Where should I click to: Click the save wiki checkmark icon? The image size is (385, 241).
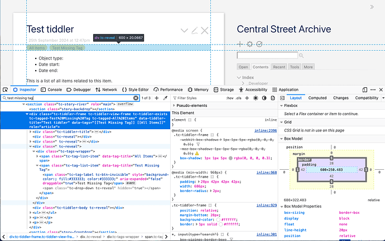[259, 44]
